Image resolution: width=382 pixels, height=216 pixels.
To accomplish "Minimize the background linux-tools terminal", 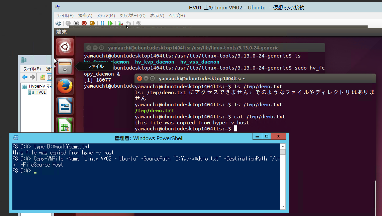I will tap(95, 48).
